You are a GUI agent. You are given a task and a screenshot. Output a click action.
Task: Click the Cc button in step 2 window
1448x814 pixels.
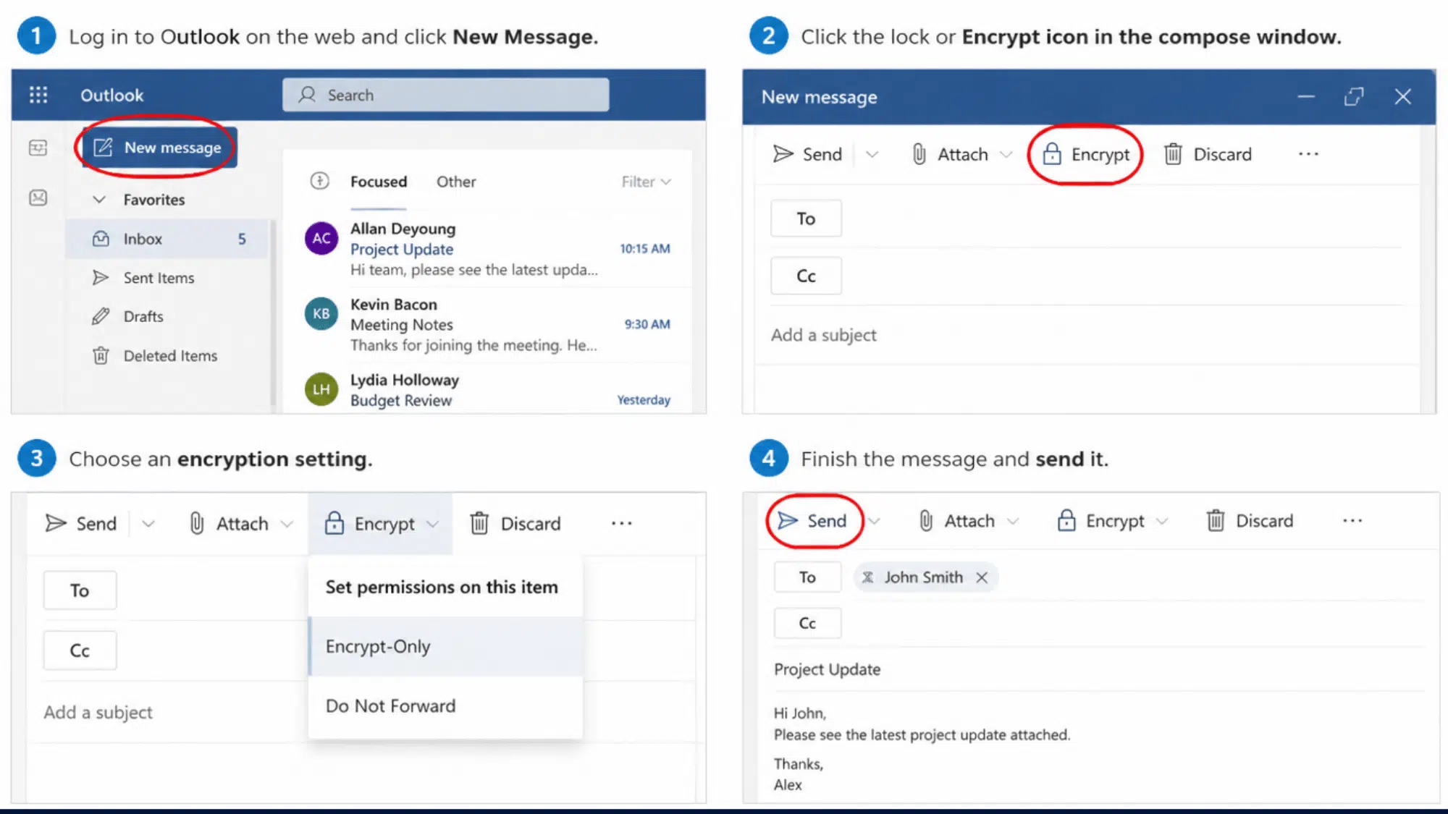click(x=806, y=276)
